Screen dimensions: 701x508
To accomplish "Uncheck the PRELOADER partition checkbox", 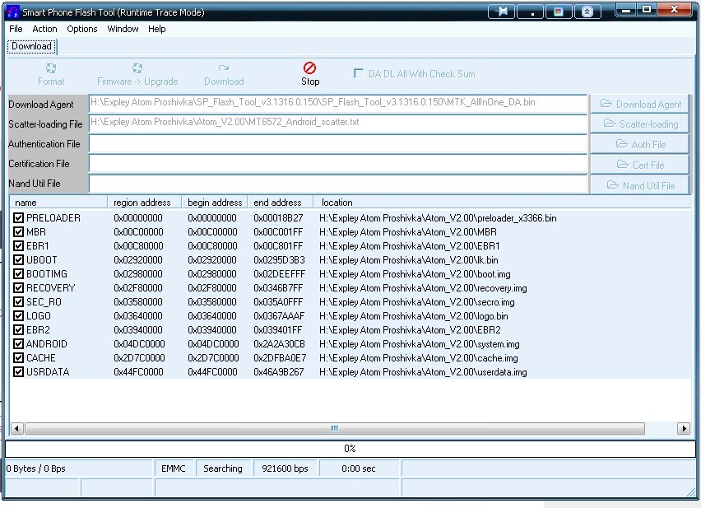I will (19, 218).
